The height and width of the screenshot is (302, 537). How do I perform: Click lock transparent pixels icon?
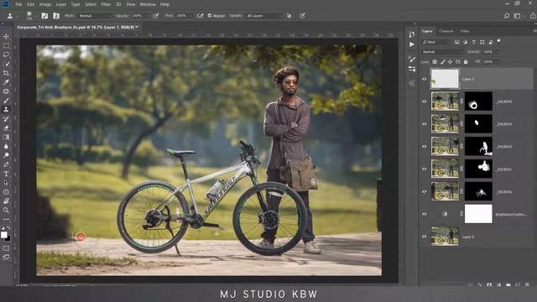tap(435, 62)
